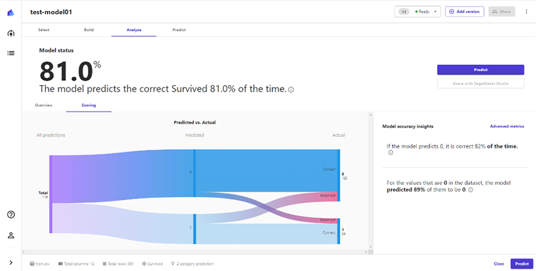This screenshot has width=536, height=271.
Task: Click info icon beside model accuracy sentence
Action: click(x=291, y=90)
